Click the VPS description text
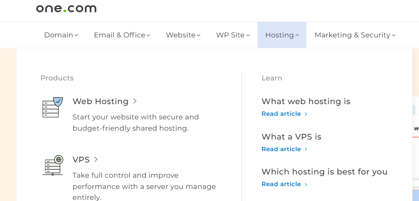The image size is (419, 201). coord(144,187)
